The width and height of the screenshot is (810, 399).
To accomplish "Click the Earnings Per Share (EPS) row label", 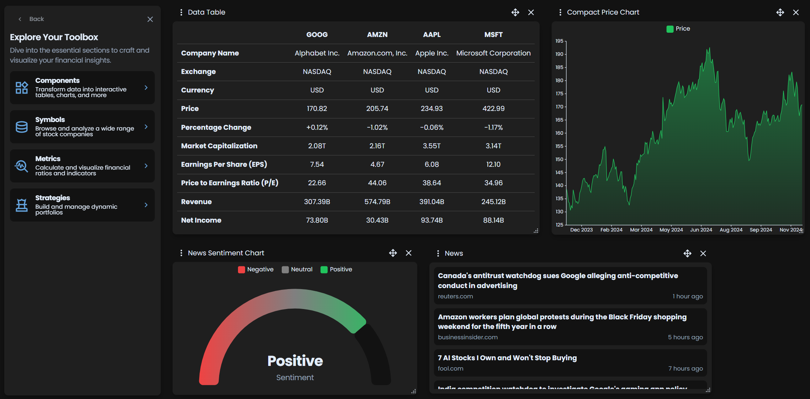I will [x=224, y=164].
